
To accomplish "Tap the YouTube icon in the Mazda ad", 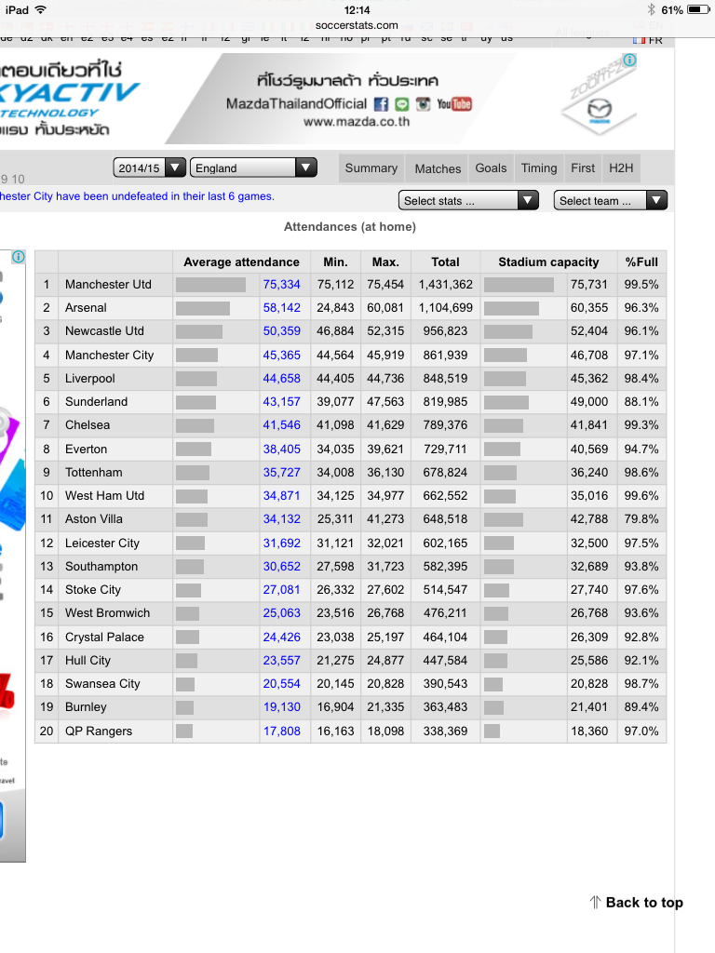I will (x=454, y=104).
